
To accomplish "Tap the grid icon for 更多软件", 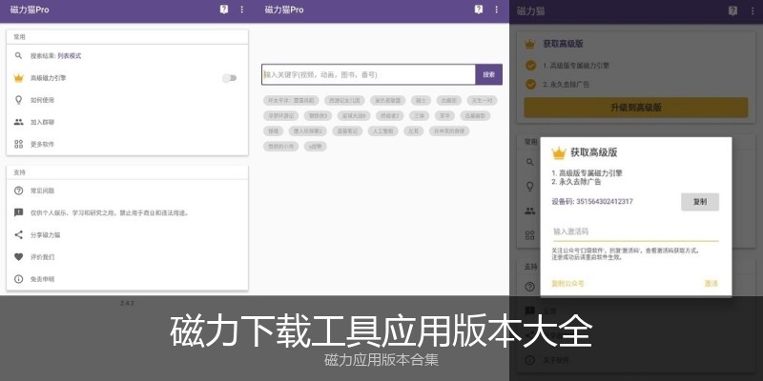I will pyautogui.click(x=18, y=144).
